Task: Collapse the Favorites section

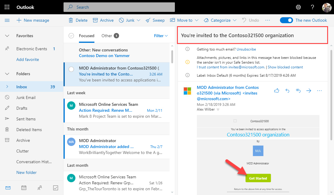Action: [x=7, y=36]
